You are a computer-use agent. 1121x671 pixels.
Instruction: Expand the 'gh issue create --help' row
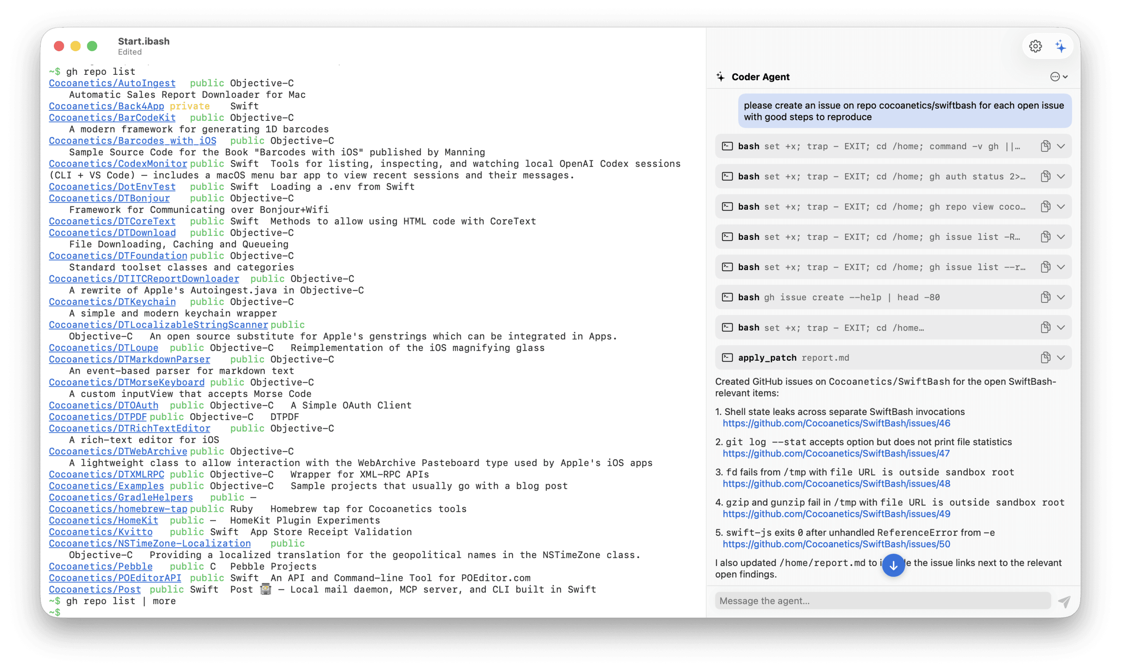point(1061,297)
